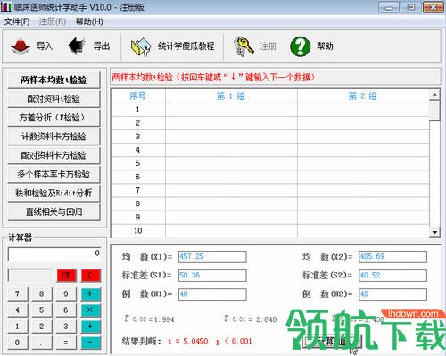Click the 导入 import icon
Viewport: 446px width, 356px height.
tap(21, 46)
